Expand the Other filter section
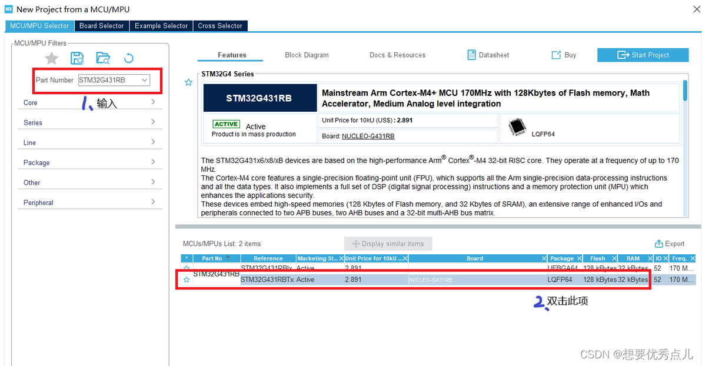The height and width of the screenshot is (366, 702). pos(90,182)
